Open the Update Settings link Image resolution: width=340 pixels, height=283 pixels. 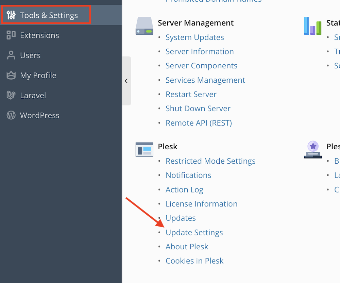pos(194,233)
